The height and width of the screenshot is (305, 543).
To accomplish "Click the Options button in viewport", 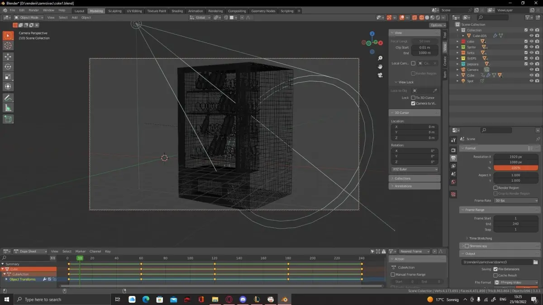I will 437,25.
